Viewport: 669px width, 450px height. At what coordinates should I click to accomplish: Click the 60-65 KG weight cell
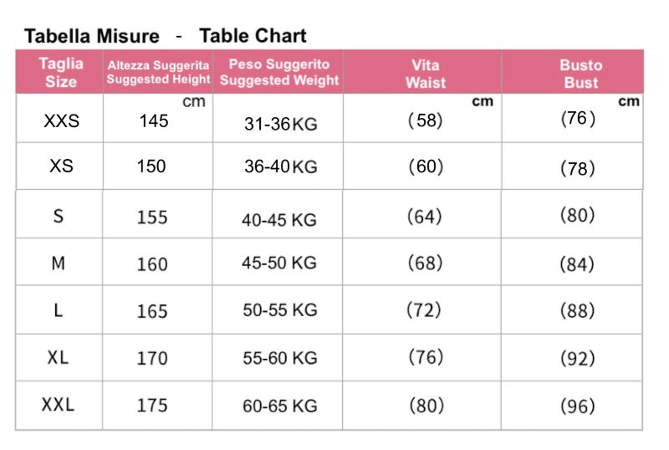click(279, 407)
